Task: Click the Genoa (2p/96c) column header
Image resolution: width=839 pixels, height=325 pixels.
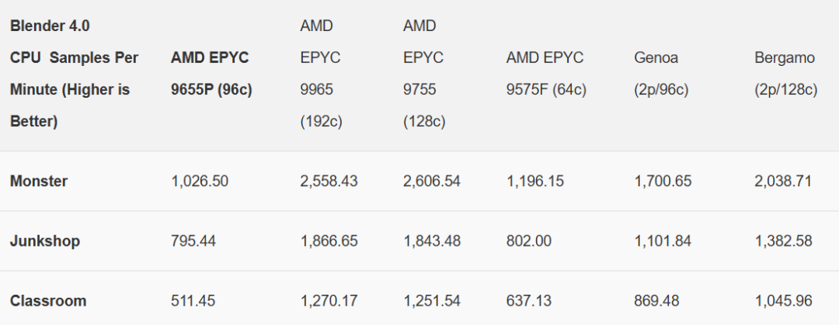Action: (x=661, y=73)
